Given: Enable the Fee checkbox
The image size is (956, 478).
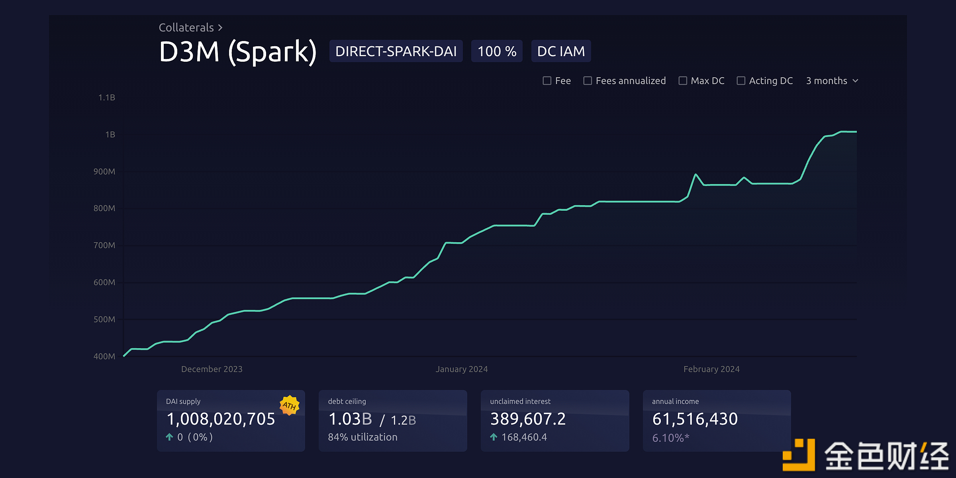Looking at the screenshot, I should [547, 81].
